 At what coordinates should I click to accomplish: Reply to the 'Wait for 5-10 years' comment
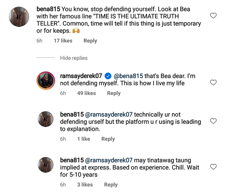(111, 185)
